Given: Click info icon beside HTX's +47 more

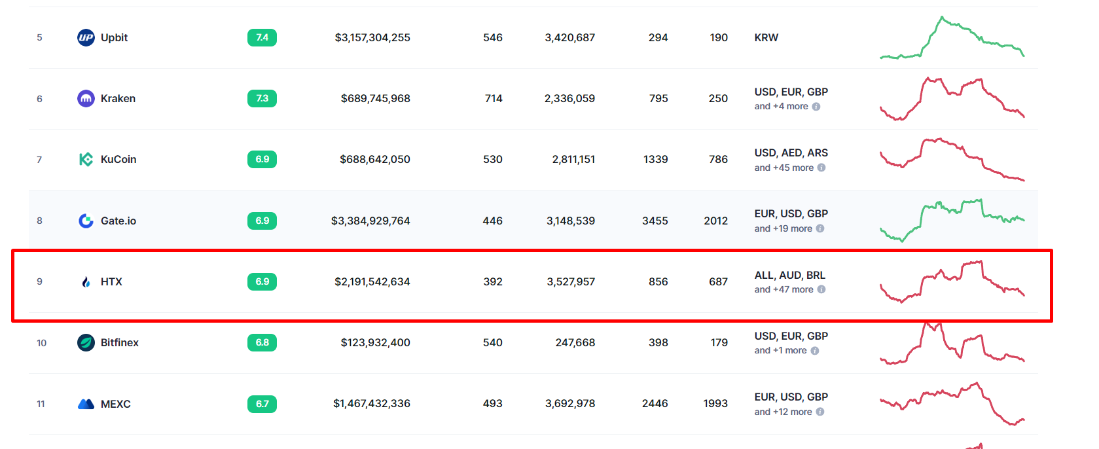Looking at the screenshot, I should [821, 289].
